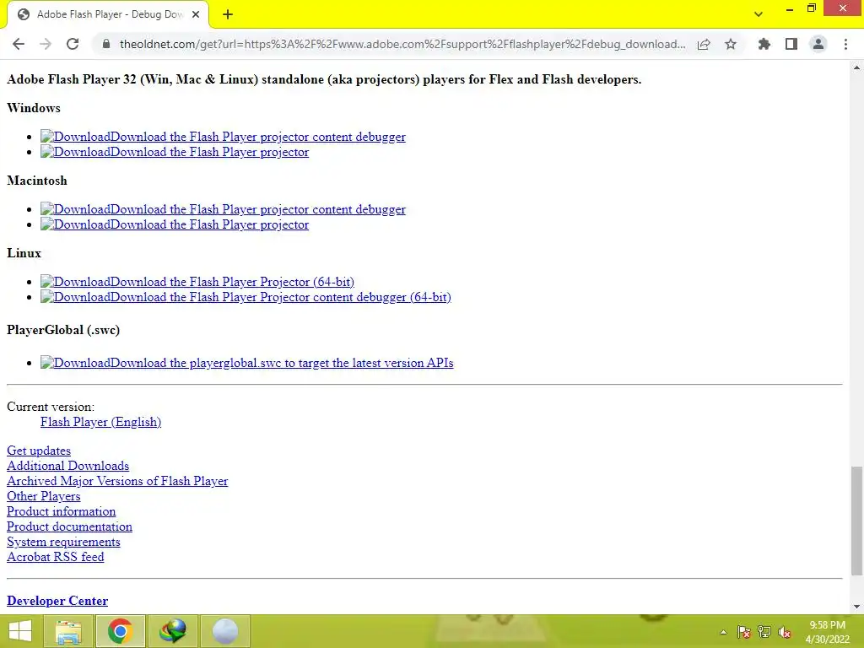
Task: Close the Adobe Flash Player tab
Action: pos(196,14)
